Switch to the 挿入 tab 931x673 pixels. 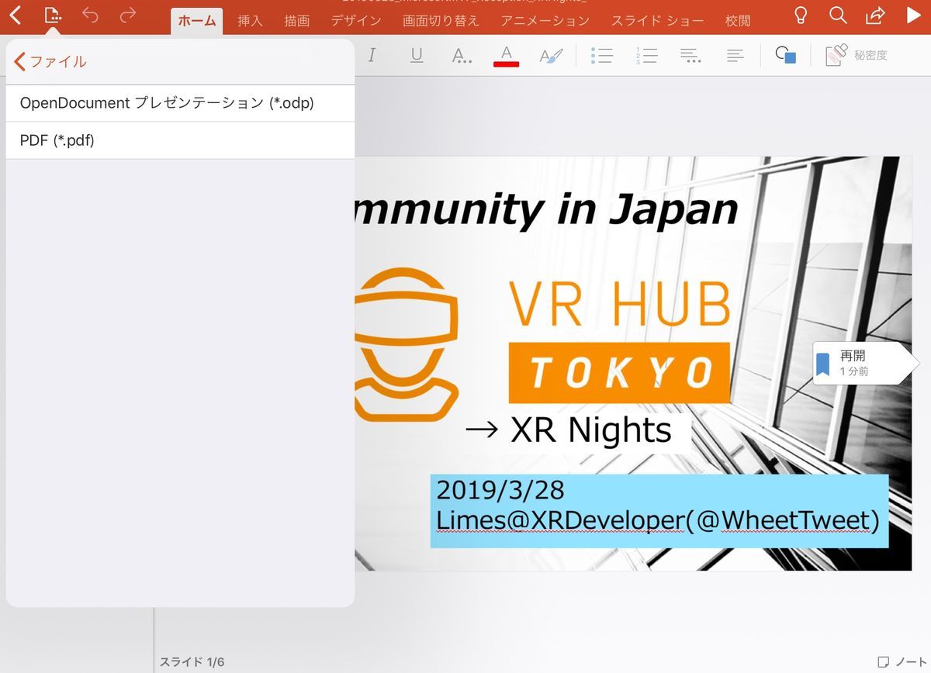point(250,21)
